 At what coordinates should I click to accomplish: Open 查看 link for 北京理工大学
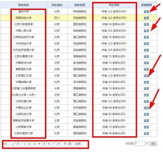[x=146, y=76]
